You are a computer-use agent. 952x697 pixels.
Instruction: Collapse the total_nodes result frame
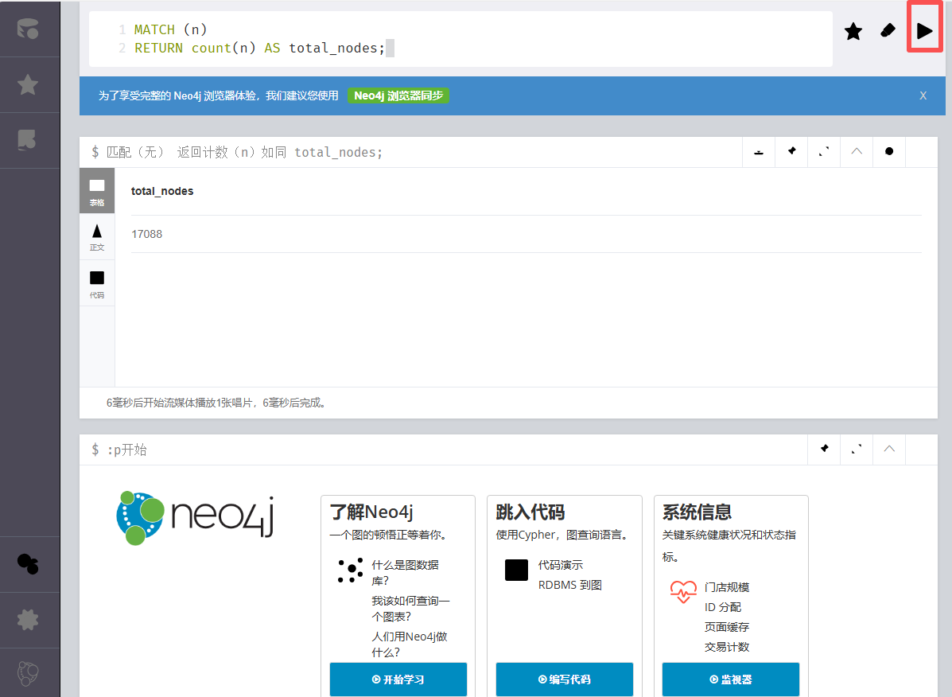(x=857, y=152)
